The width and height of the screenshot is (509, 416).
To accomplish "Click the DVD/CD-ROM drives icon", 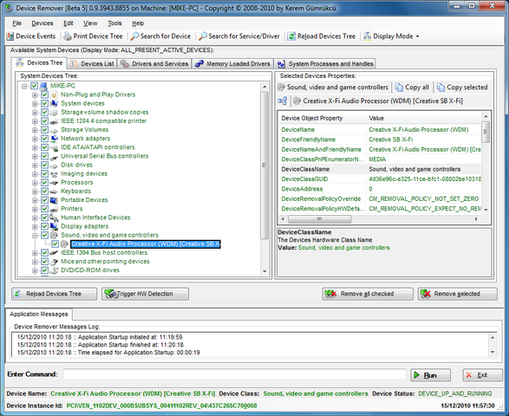I will click(55, 270).
